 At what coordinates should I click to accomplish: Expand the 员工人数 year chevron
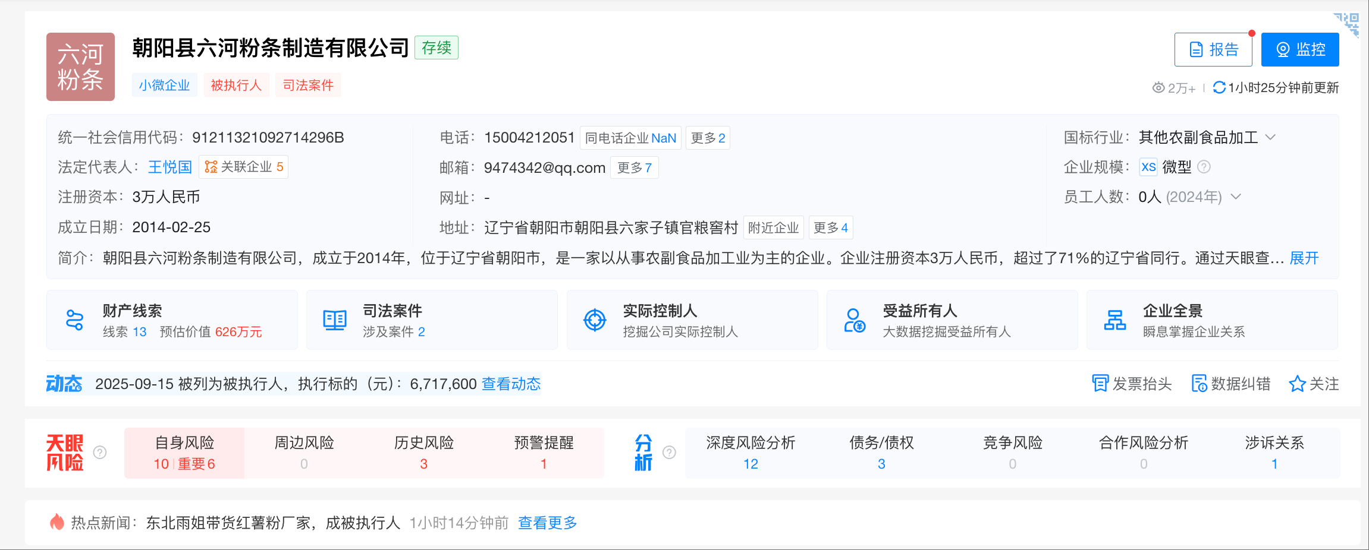tap(1236, 197)
